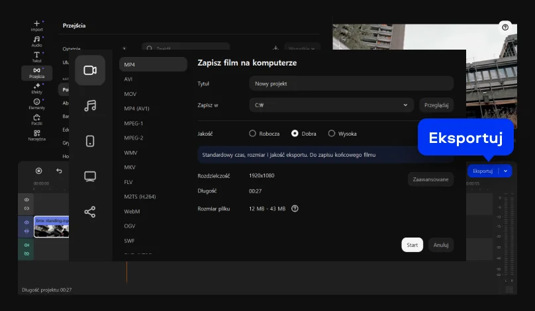
Task: Click the file size help icon
Action: tap(295, 208)
